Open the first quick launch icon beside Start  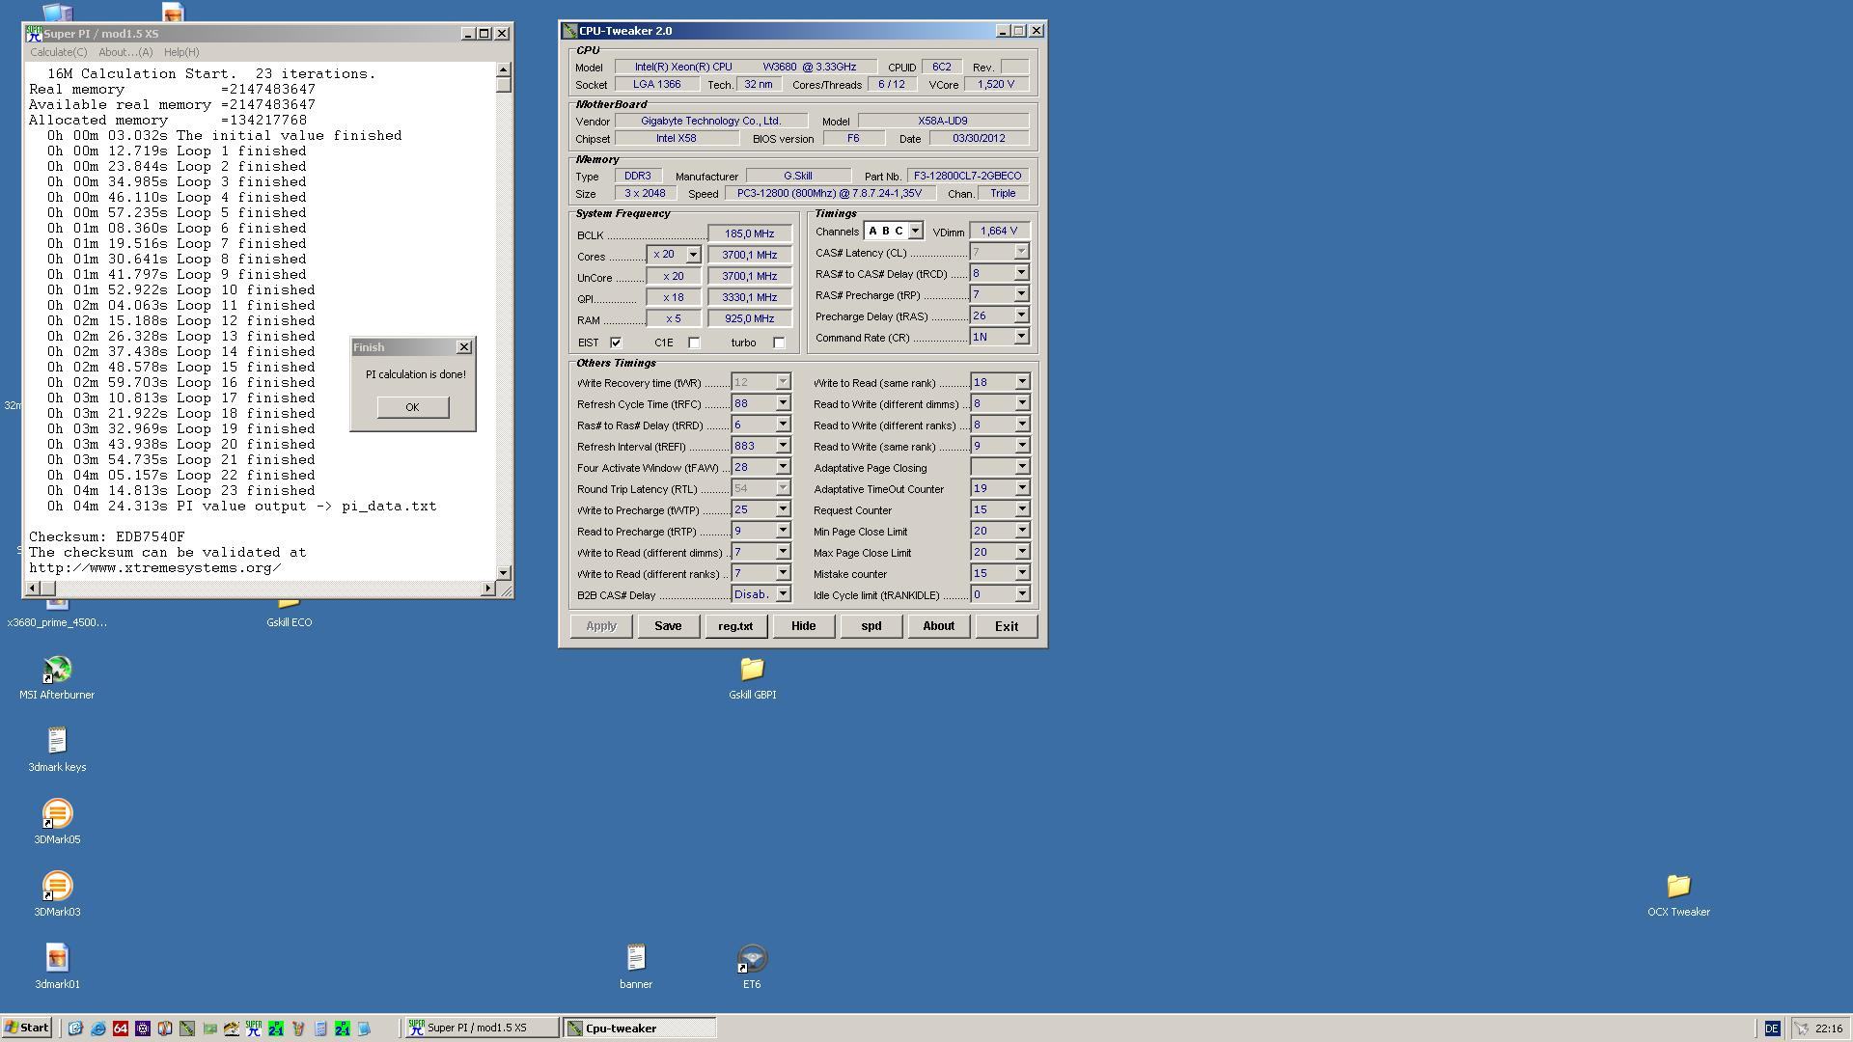pos(75,1028)
